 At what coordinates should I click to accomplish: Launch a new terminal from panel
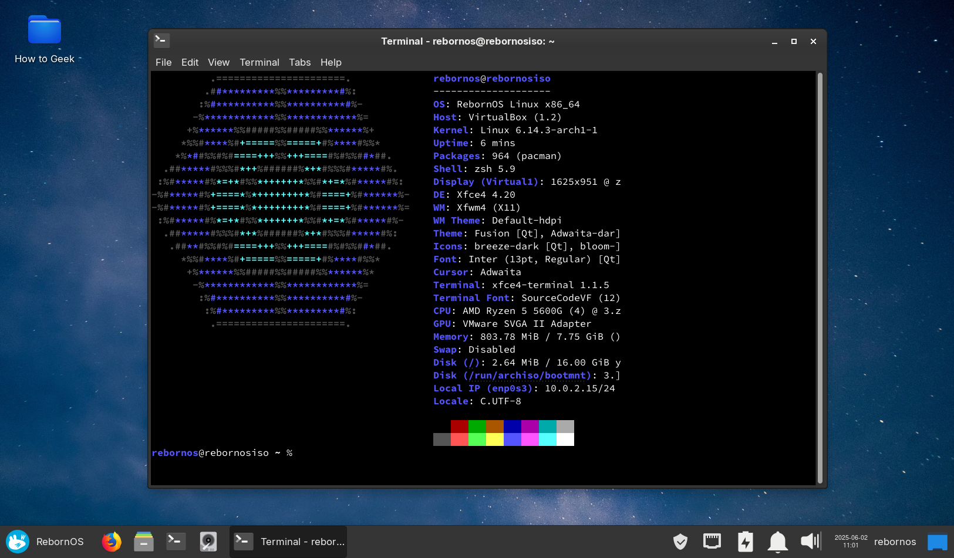tap(176, 542)
